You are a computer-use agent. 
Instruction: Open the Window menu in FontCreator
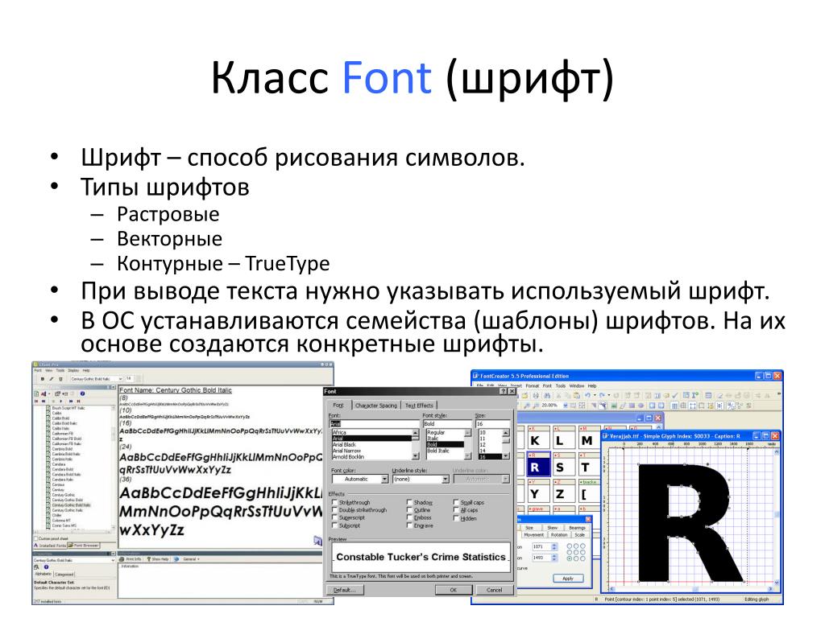(x=577, y=385)
